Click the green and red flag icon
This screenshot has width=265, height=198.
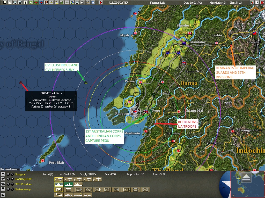(252, 3)
